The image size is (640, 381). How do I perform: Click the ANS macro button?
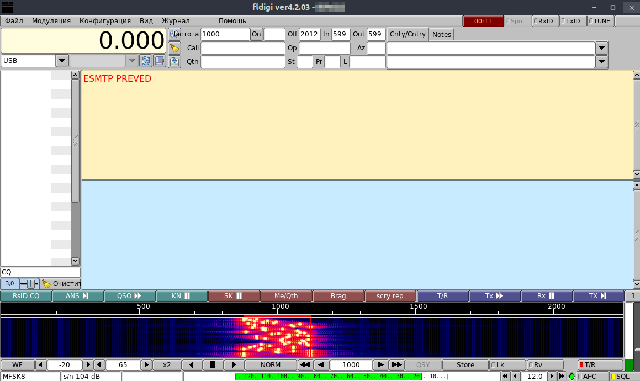coord(77,296)
